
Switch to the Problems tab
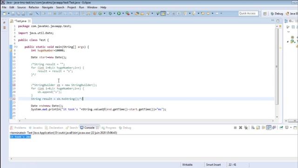tap(18, 127)
